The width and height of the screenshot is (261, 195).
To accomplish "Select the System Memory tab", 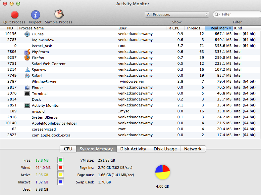I will click(x=96, y=149).
